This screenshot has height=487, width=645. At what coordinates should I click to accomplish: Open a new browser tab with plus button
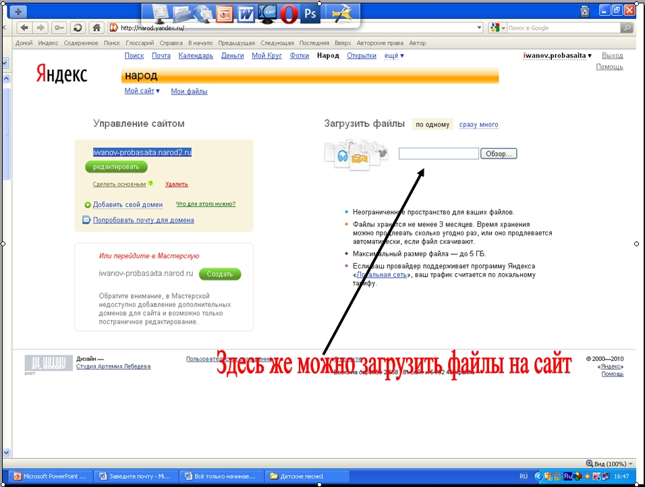click(18, 12)
